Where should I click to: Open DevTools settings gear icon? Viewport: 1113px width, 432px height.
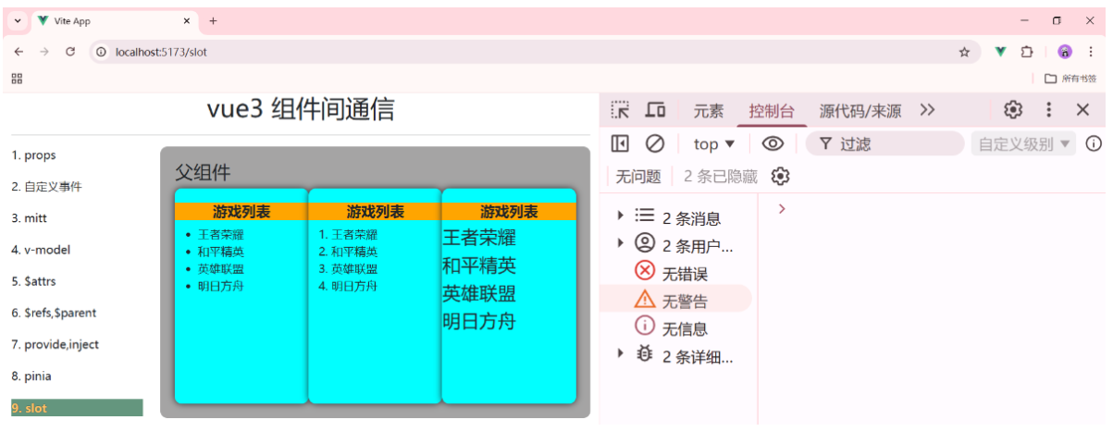tap(1013, 110)
